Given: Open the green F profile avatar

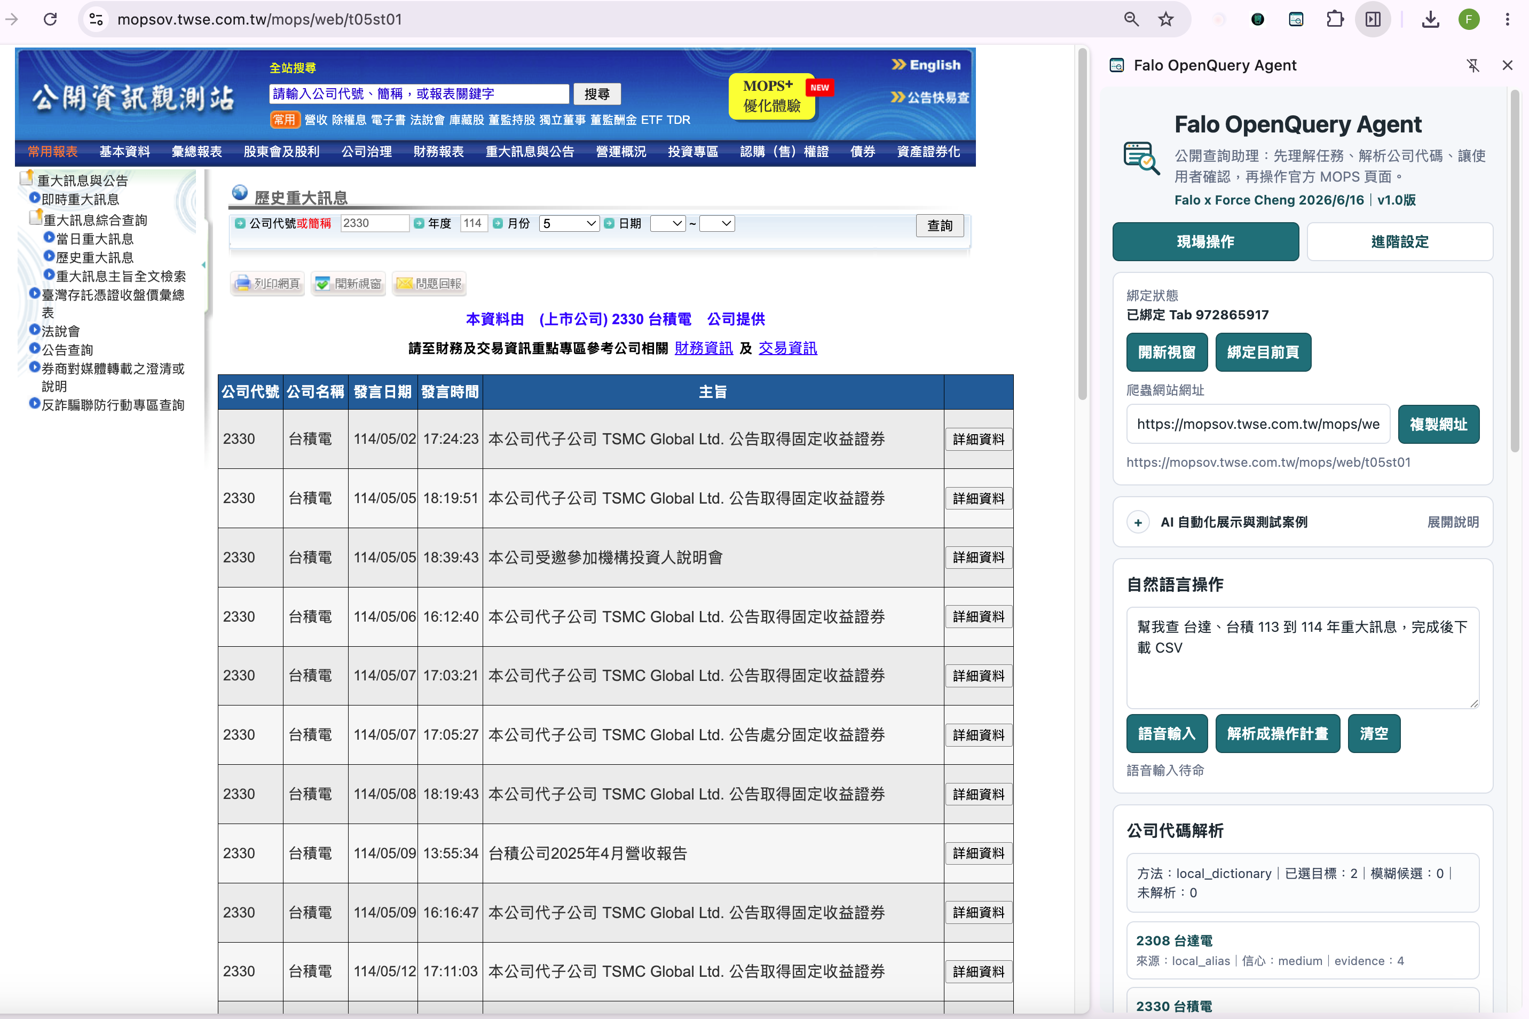Looking at the screenshot, I should coord(1469,20).
